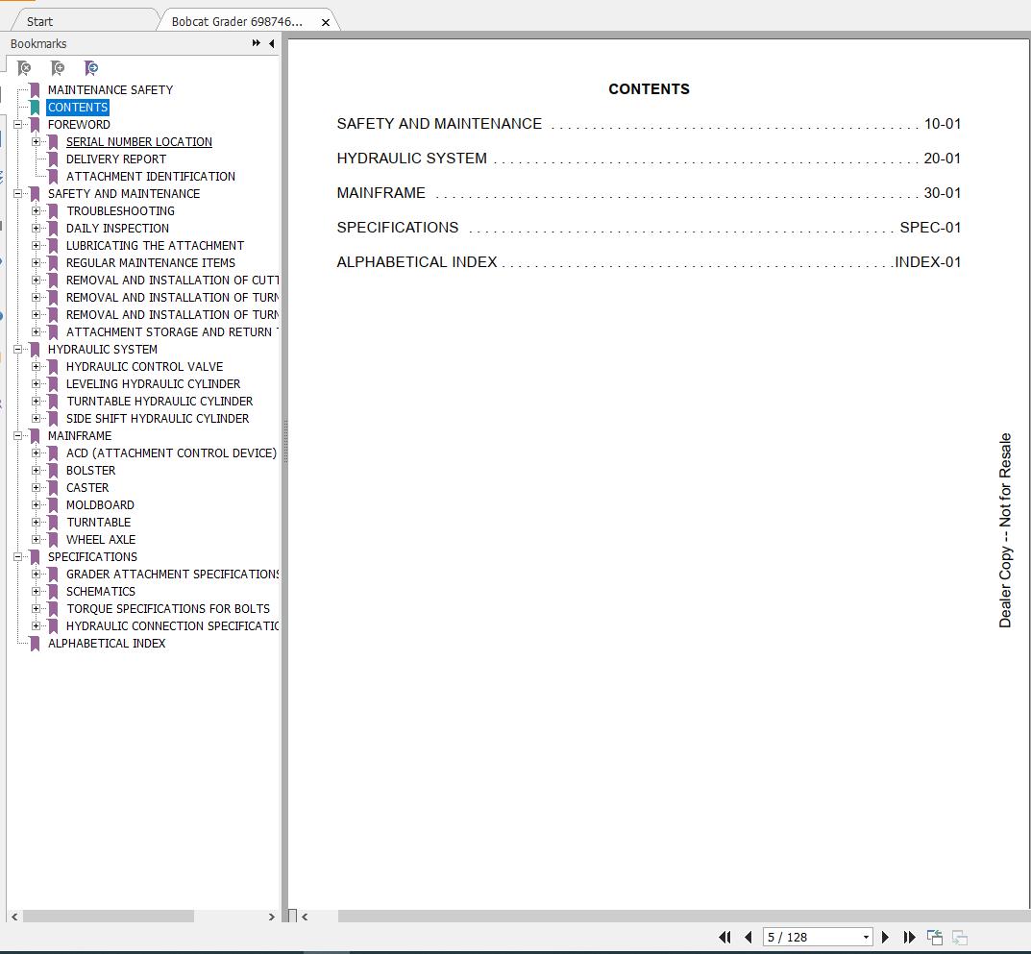Click ALPHABETICAL INDEX INDEX-01 contents entry
This screenshot has height=954, width=1031.
(649, 261)
